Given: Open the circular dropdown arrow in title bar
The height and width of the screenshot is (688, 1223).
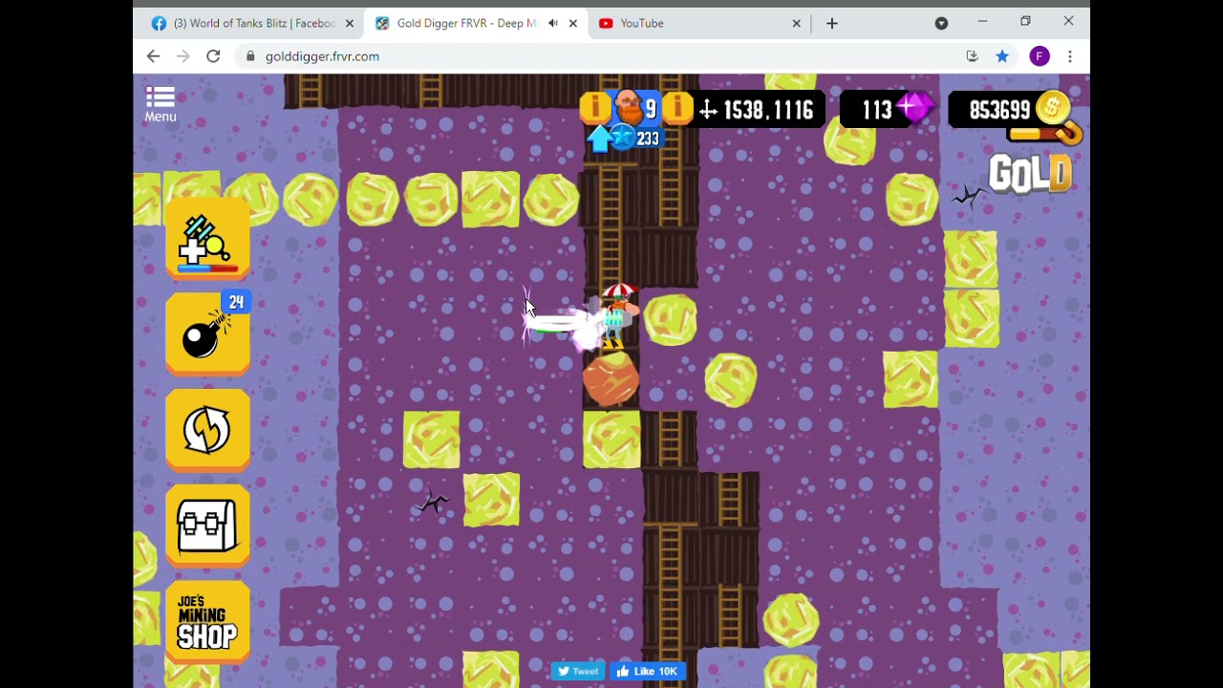Looking at the screenshot, I should pos(941,23).
